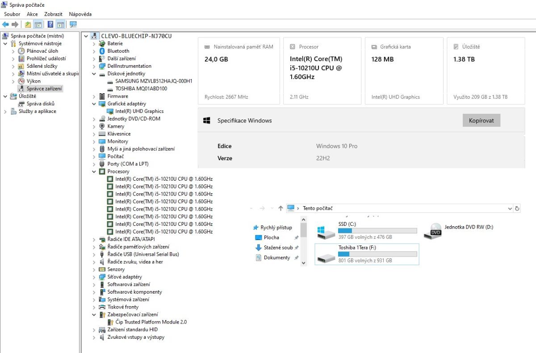The width and height of the screenshot is (536, 353).
Task: Click the Up one level folder icon
Action: 28,25
